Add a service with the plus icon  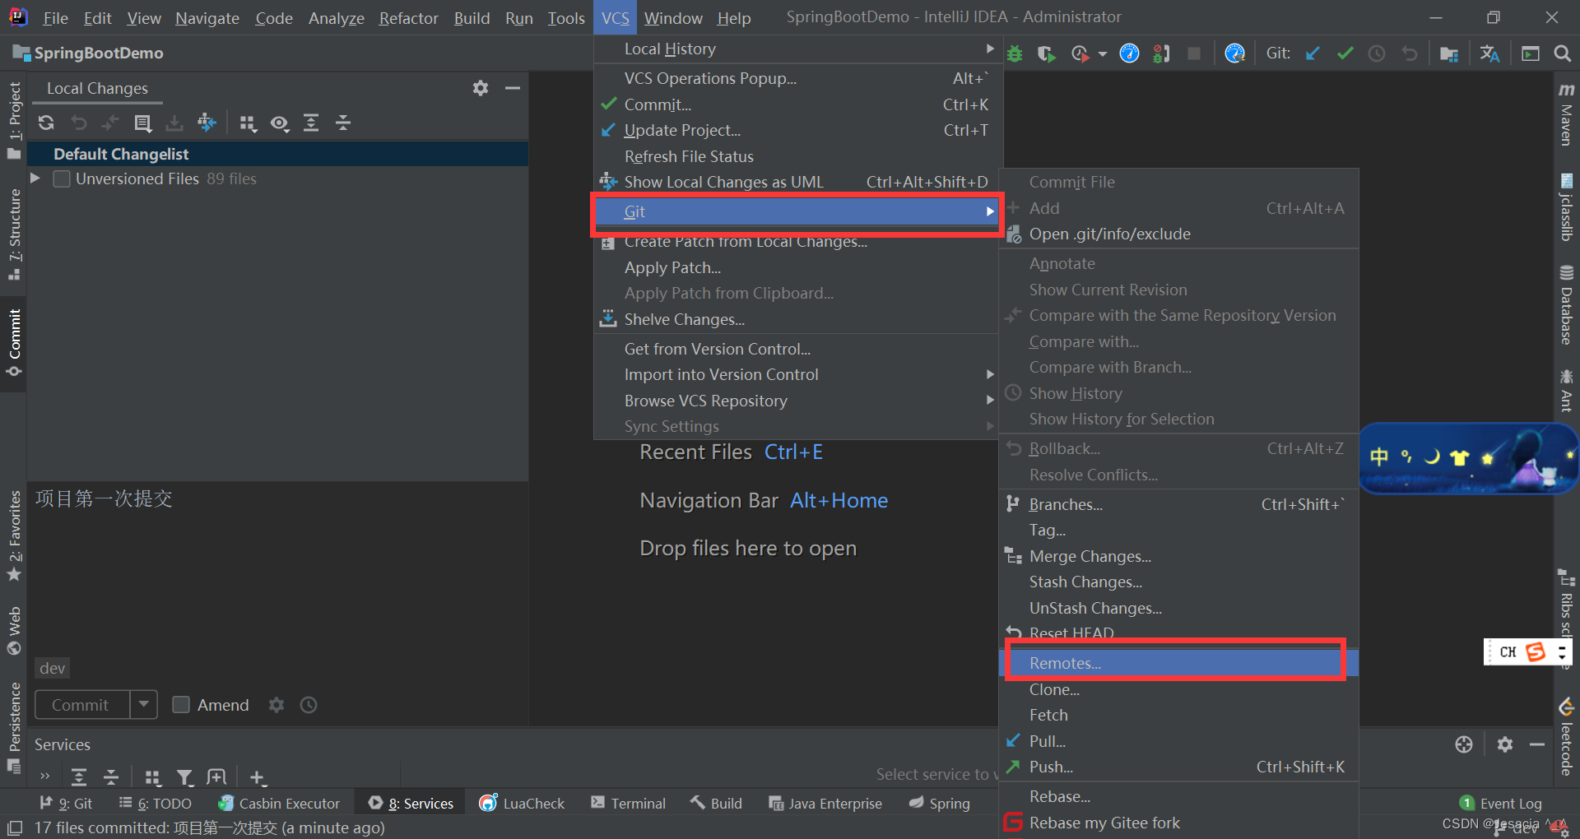click(257, 776)
